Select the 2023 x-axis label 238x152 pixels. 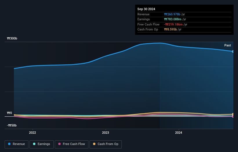click(x=106, y=133)
